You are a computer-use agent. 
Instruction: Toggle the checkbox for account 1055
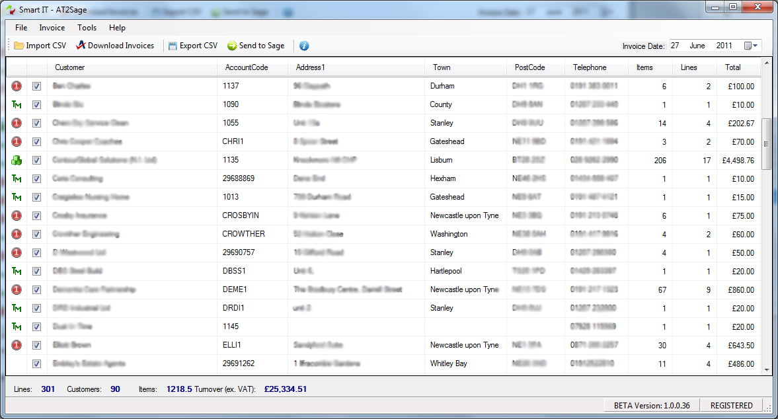click(x=37, y=123)
